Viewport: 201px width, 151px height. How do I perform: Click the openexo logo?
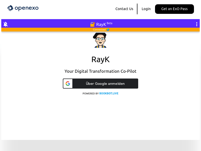click(x=23, y=8)
